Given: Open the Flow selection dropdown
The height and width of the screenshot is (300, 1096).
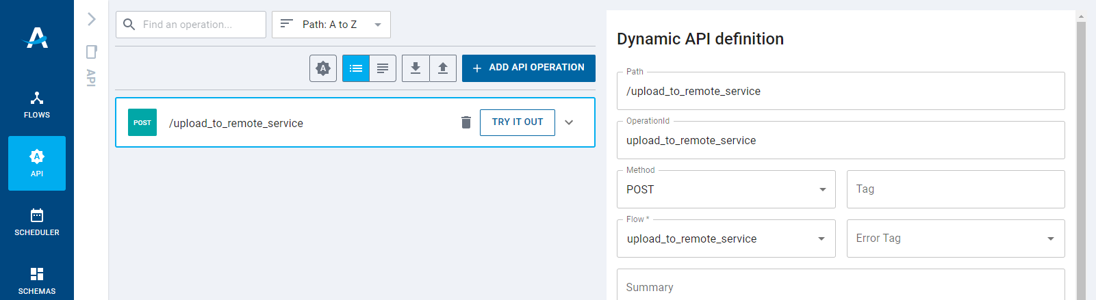Looking at the screenshot, I should [x=726, y=238].
